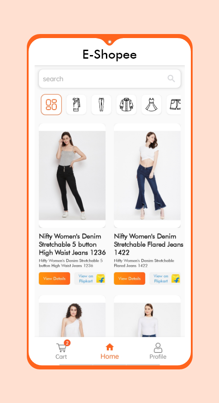Switch to the Home tab
The image size is (219, 403).
109,352
